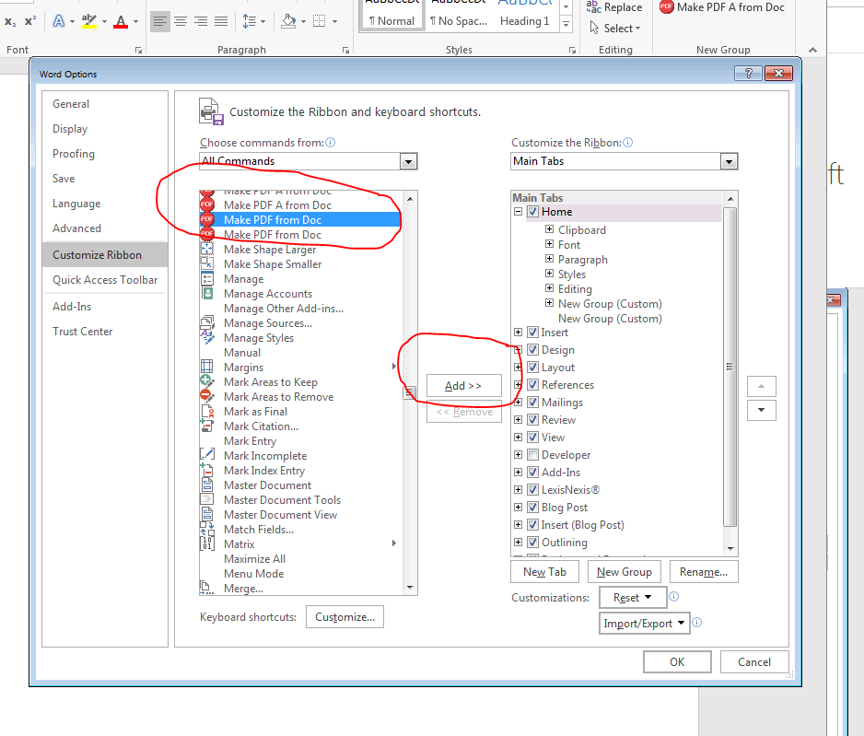864x736 pixels.
Task: Select the Mark as Final icon
Action: tap(207, 412)
